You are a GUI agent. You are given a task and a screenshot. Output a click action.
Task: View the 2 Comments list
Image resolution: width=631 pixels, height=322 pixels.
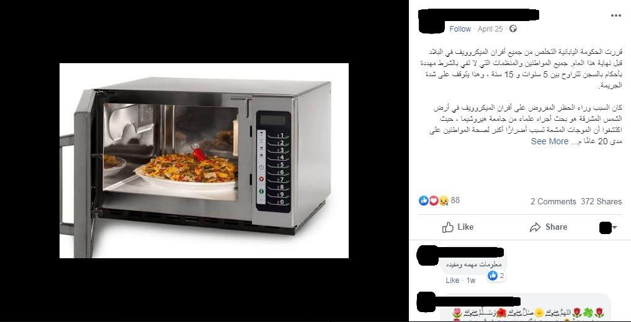(553, 201)
